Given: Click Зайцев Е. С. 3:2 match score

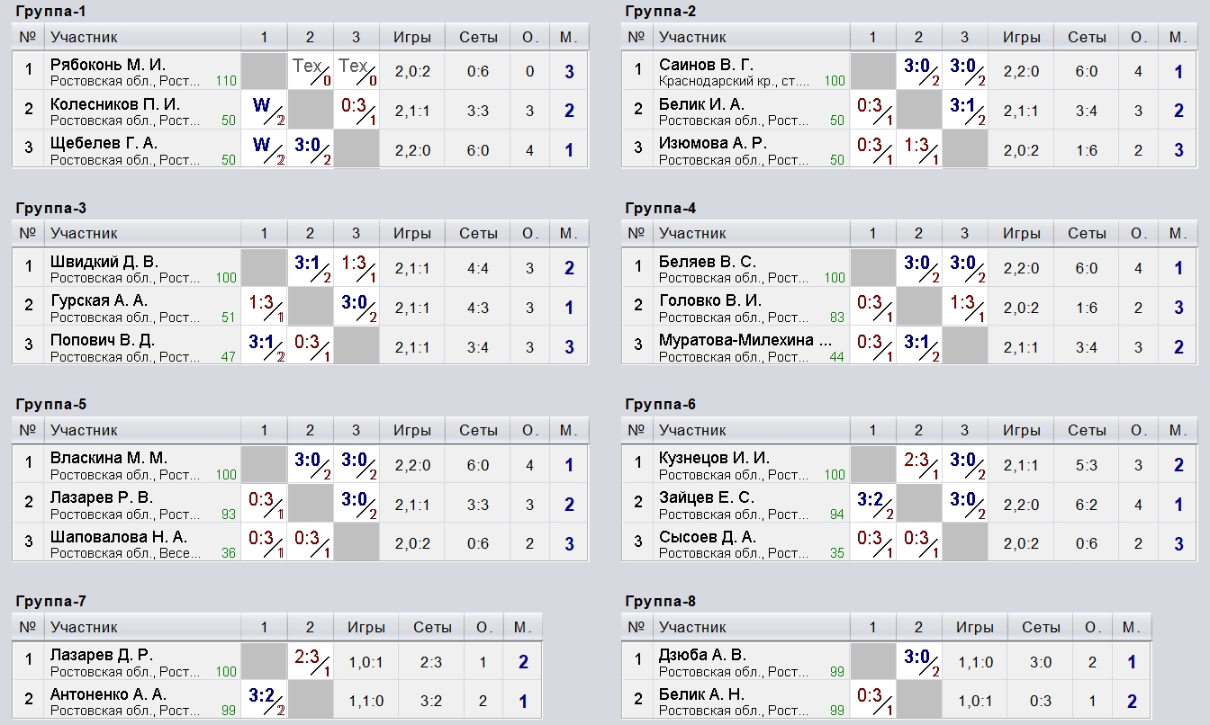Looking at the screenshot, I should [872, 504].
